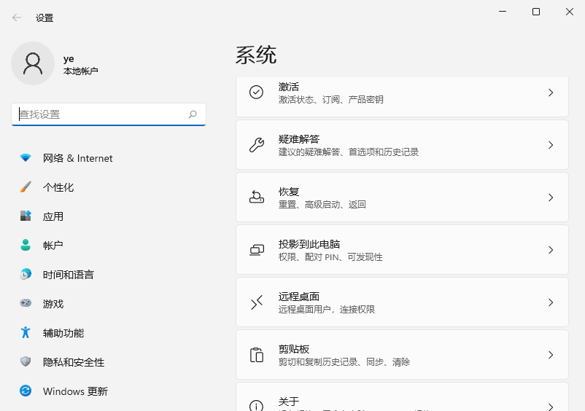Screen dimensions: 585x411
Task: Open the 帐户 settings section
Action: tap(53, 246)
